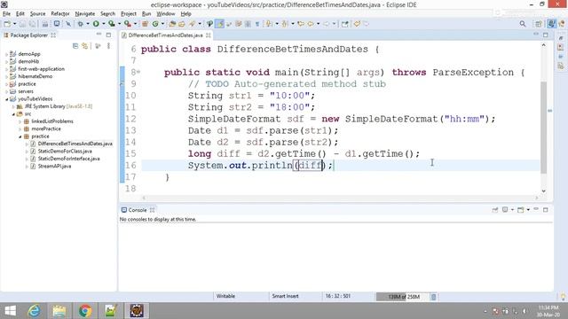Click the Debug bug toolbar icon
Viewport: 568px width, 319px height.
tap(81, 24)
